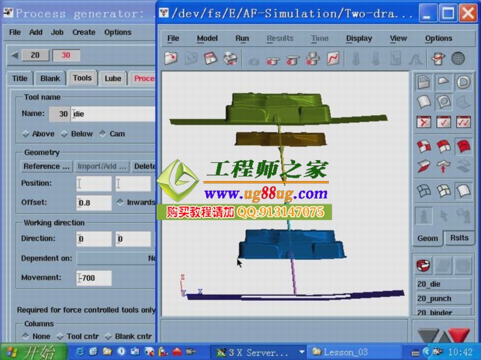The width and height of the screenshot is (481, 360).
Task: Click the Reference... geometry button
Action: point(46,167)
